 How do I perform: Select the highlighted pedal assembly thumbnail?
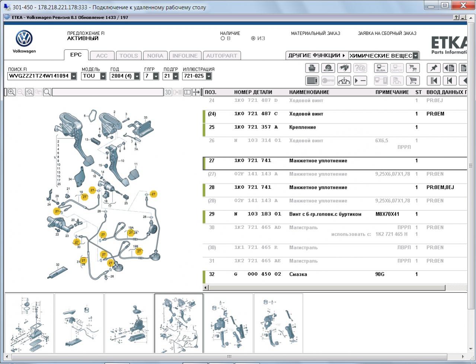tap(179, 323)
